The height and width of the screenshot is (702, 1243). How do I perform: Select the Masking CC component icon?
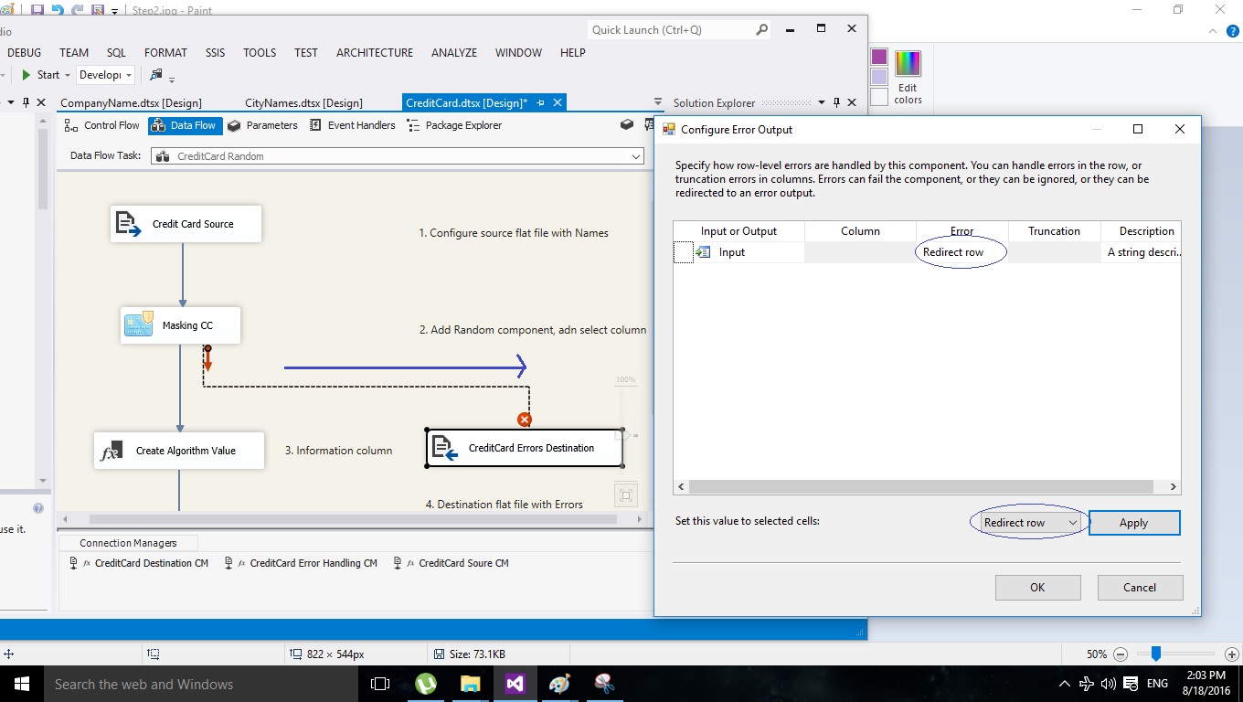tap(138, 324)
